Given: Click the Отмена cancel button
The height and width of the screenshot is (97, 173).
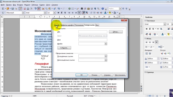Looking at the screenshot, I should pyautogui.click(x=94, y=75).
